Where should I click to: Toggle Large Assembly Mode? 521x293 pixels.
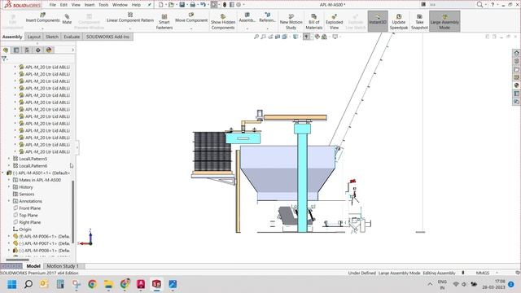pyautogui.click(x=444, y=21)
